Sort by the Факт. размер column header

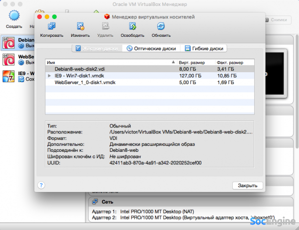coord(235,63)
